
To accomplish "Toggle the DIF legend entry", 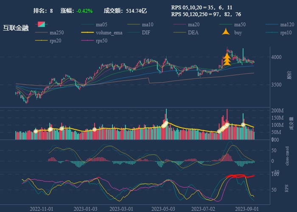I will click(146, 32).
